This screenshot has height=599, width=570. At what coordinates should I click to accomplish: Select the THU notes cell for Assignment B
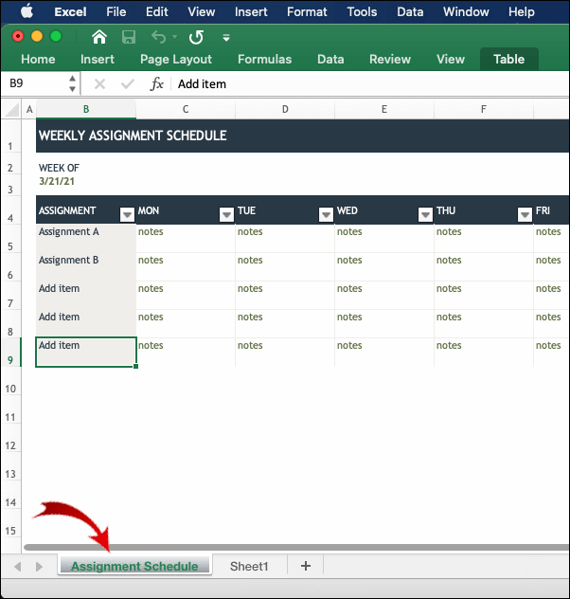click(484, 266)
